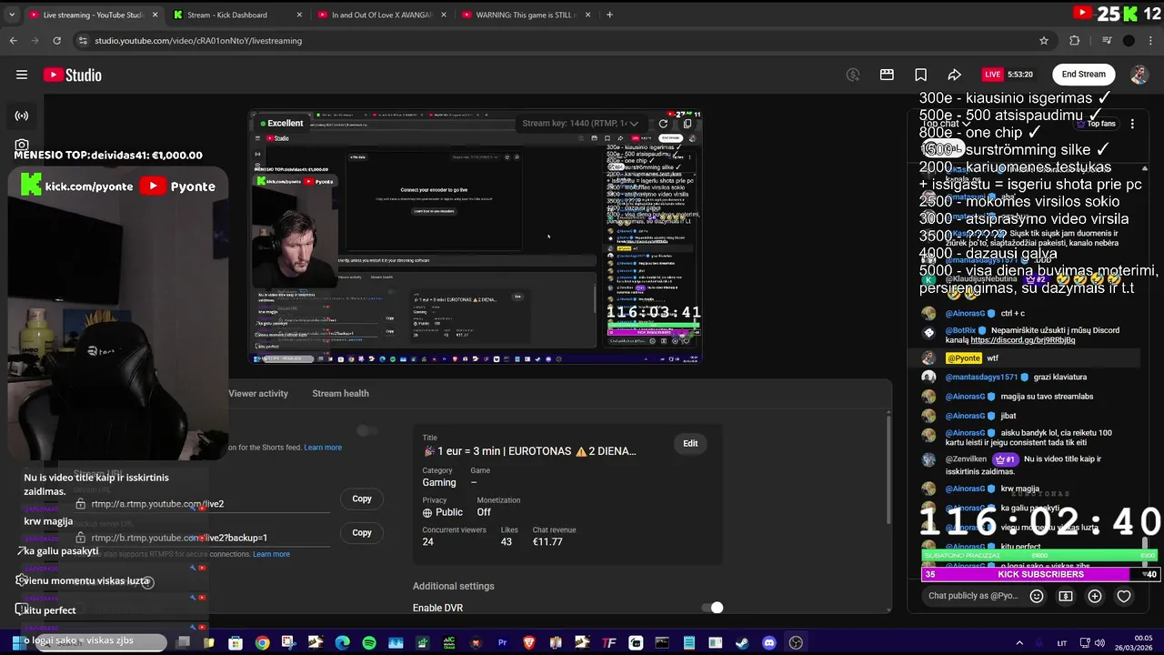This screenshot has width=1164, height=655.
Task: Click the stream title EUROTONAS text
Action: 529,451
